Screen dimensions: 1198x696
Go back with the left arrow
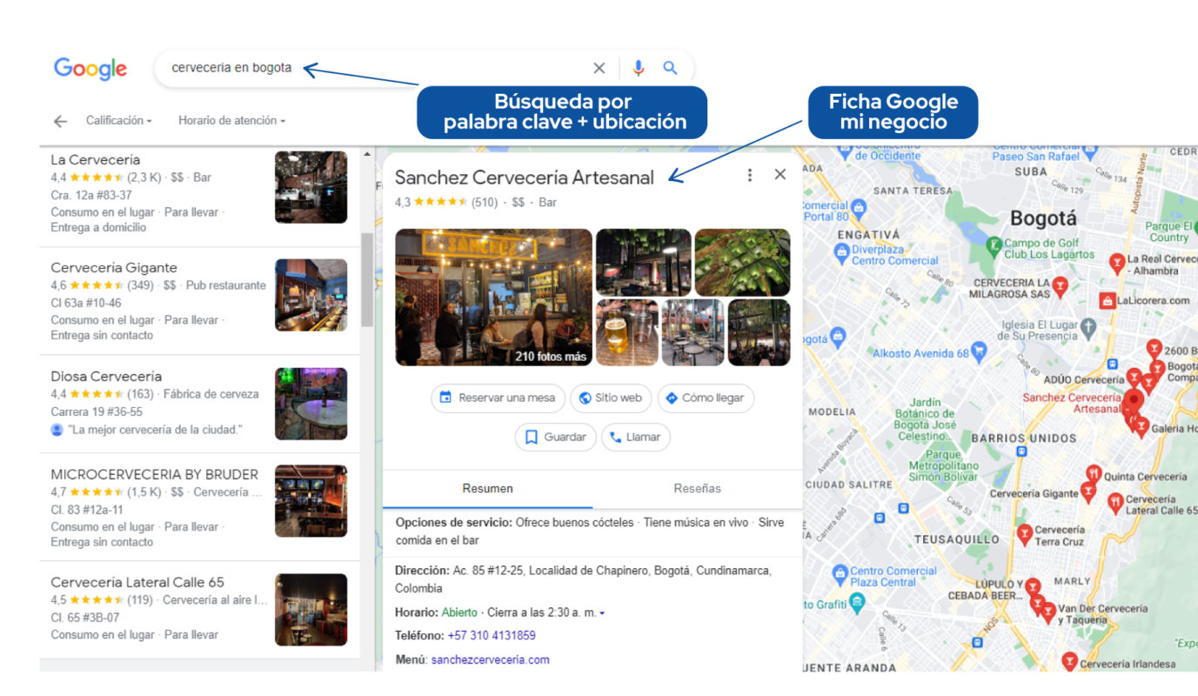coord(60,121)
